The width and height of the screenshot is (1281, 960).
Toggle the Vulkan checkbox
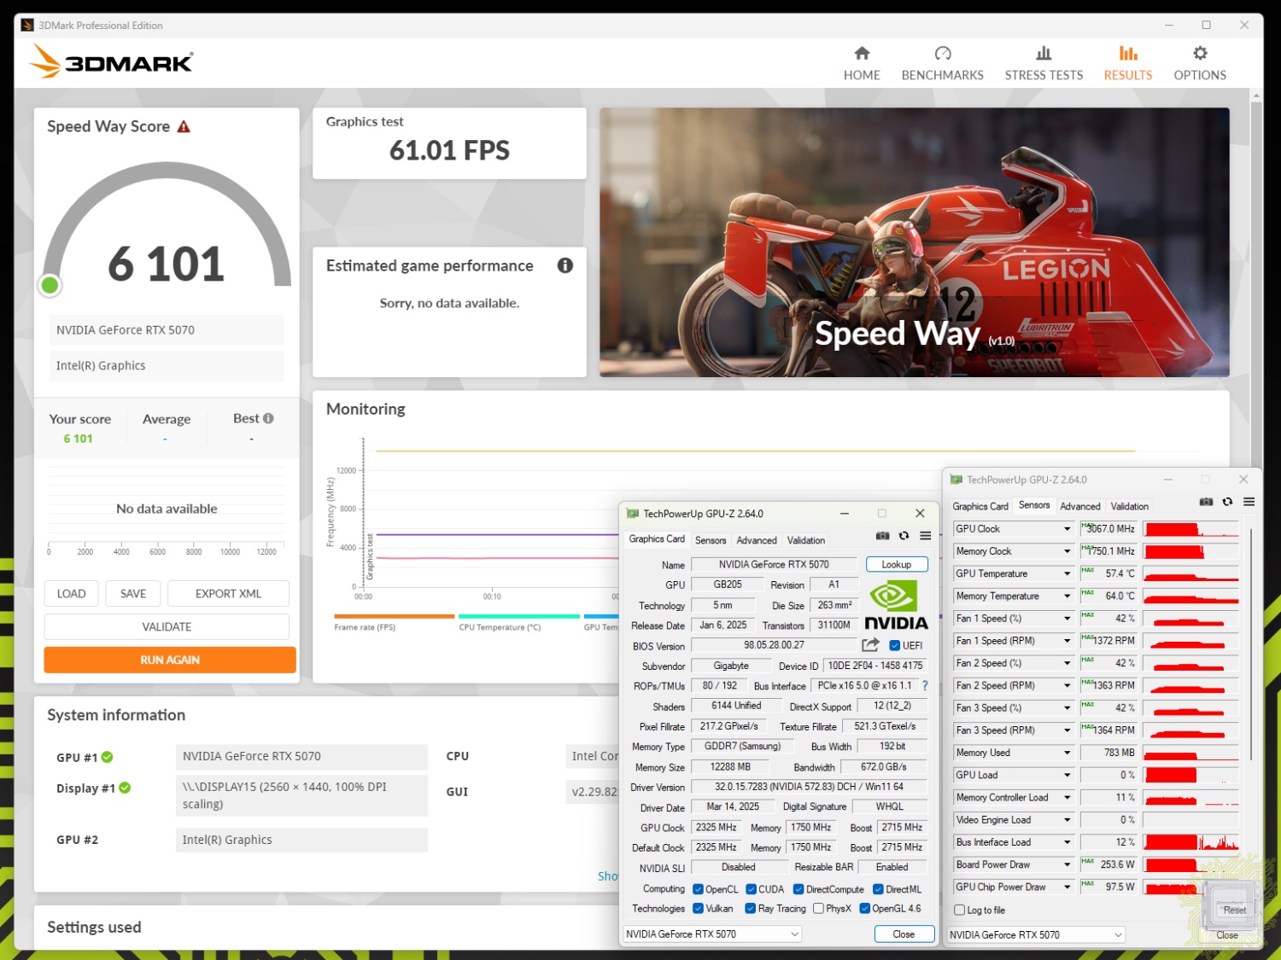(698, 909)
